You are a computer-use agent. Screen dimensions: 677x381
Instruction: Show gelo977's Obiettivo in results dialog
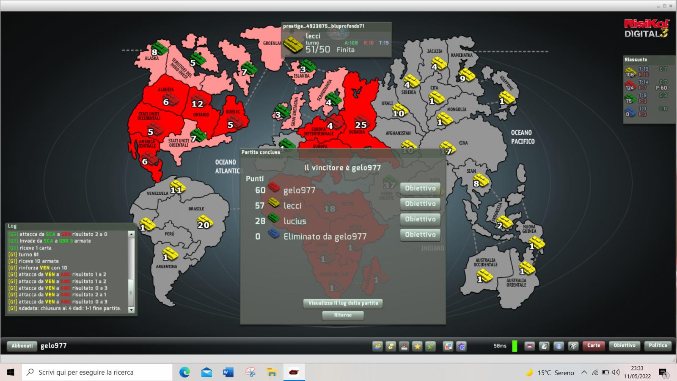[420, 188]
